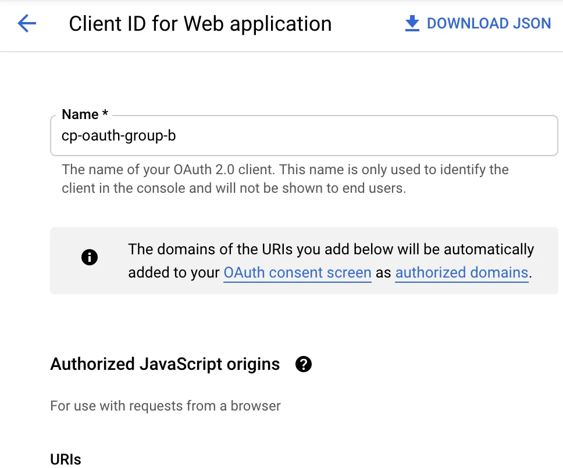
Task: Click the 'Client ID for Web application' title
Action: click(x=200, y=24)
